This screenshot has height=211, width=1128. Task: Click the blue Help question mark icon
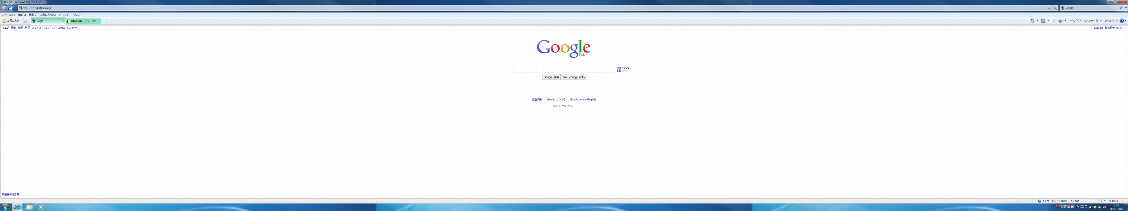(1122, 21)
